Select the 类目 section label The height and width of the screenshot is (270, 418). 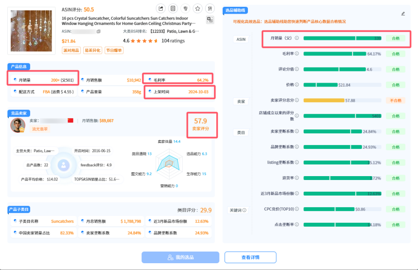241,133
